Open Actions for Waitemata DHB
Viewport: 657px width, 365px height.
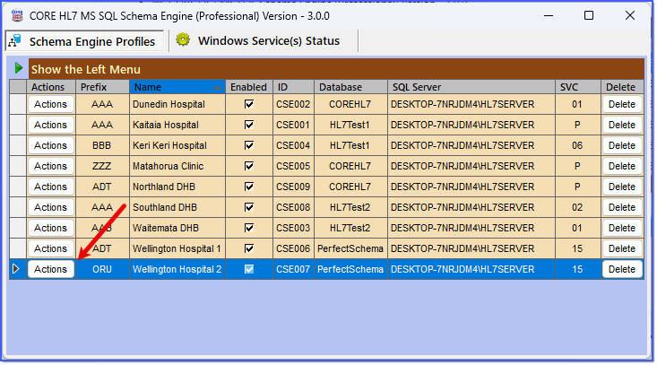tap(51, 228)
